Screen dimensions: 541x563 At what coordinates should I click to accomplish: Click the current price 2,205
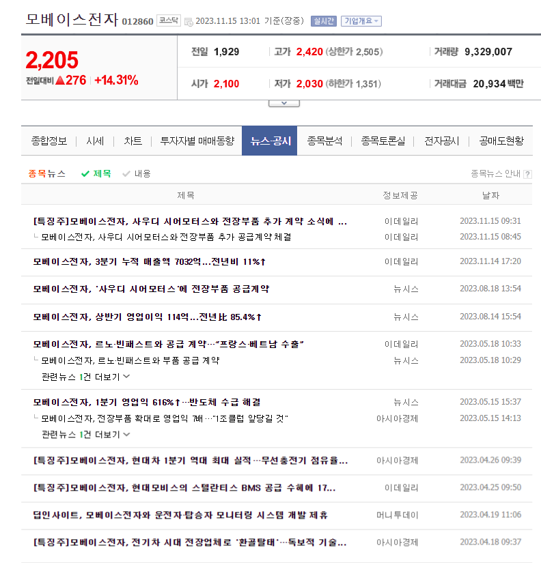pyautogui.click(x=52, y=60)
